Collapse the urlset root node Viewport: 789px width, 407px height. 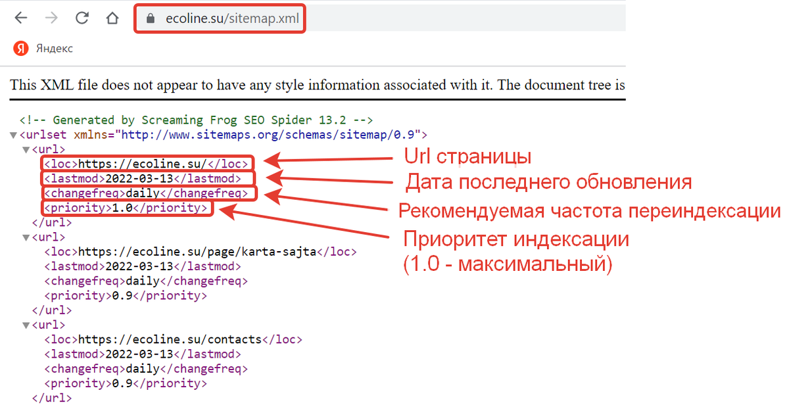[13, 134]
